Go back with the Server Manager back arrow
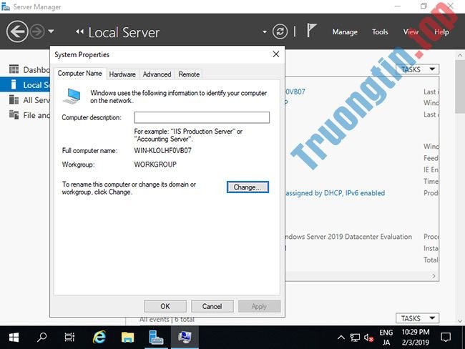 pos(17,31)
